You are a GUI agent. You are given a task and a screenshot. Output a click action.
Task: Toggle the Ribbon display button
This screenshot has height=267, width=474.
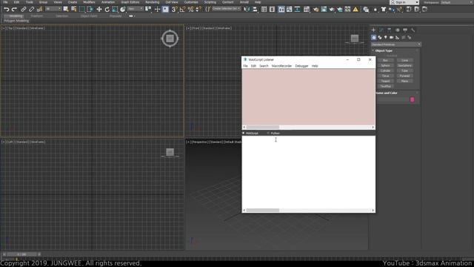[x=281, y=10]
